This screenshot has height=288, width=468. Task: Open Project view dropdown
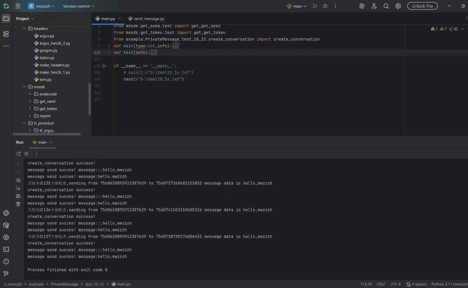click(x=25, y=19)
